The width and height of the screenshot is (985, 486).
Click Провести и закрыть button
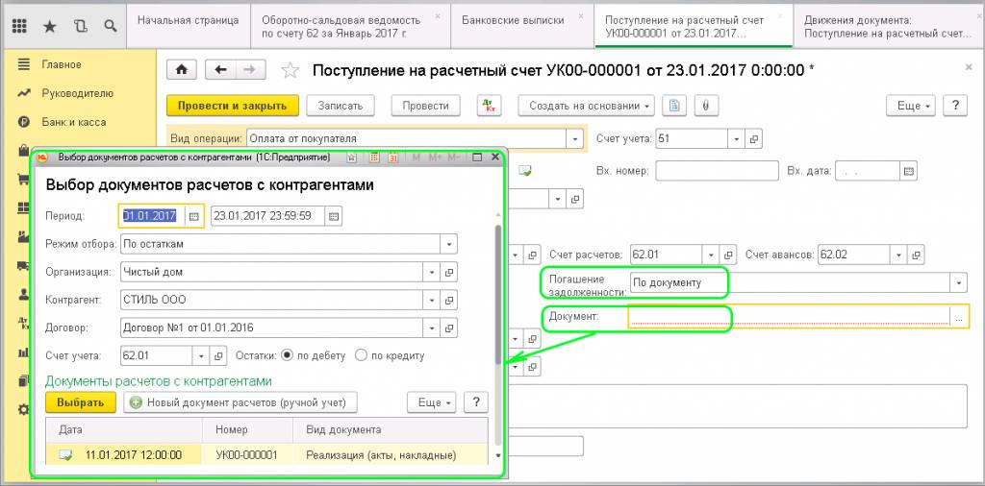tap(233, 106)
